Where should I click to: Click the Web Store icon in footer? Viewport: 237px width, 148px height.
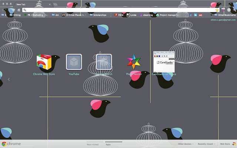(x=234, y=144)
